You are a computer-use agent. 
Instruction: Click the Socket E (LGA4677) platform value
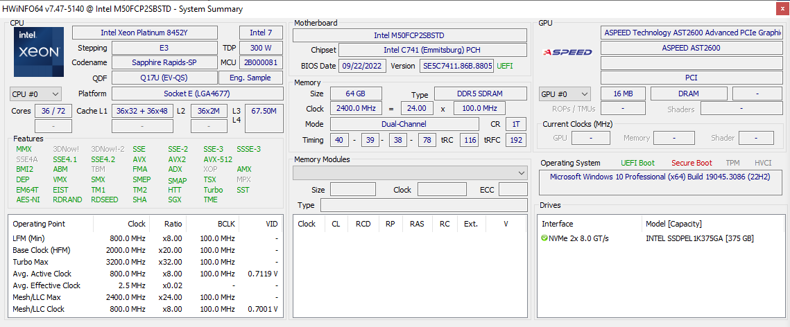coord(198,94)
